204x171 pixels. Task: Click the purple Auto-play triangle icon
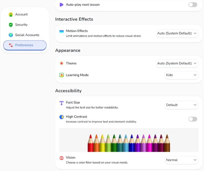tap(61, 5)
